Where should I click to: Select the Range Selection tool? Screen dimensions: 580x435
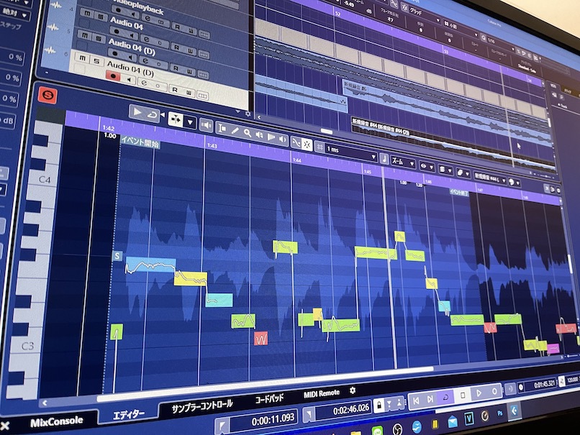[222, 128]
